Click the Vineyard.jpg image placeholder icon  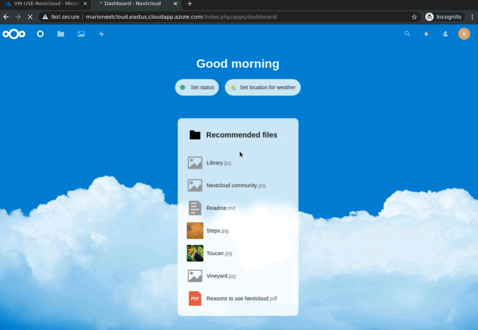[195, 276]
